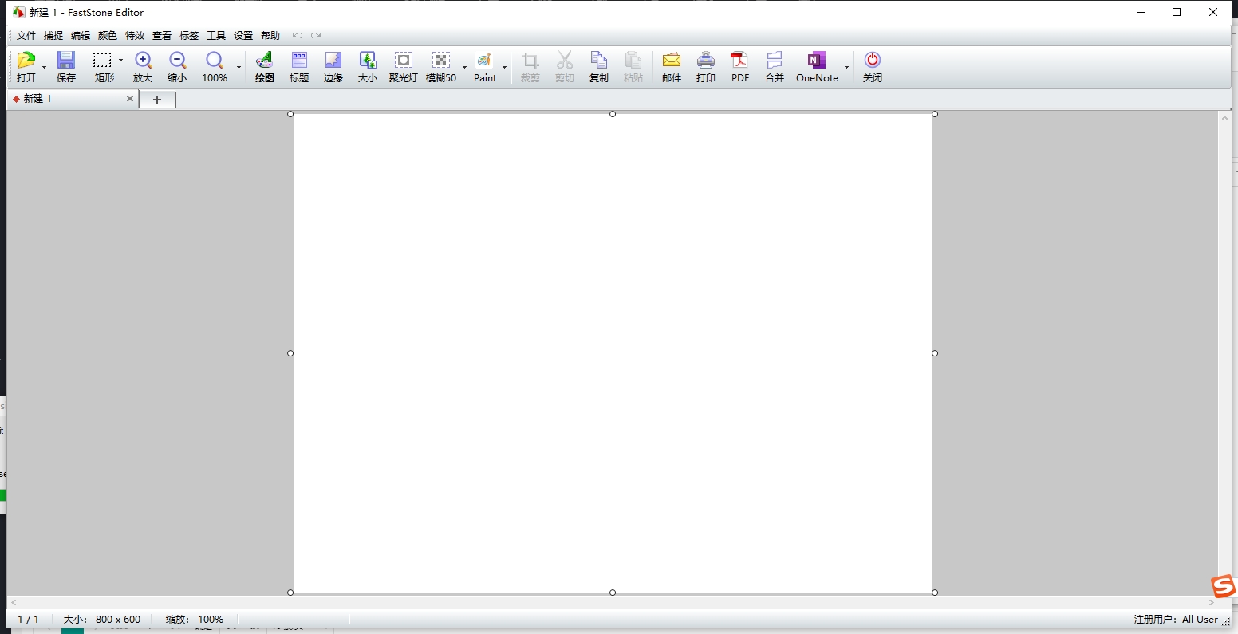Open the 文件 menu
This screenshot has height=634, width=1238.
[26, 36]
